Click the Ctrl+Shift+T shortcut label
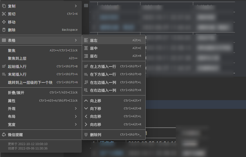Screen dimensions: 246x157 [131, 66]
